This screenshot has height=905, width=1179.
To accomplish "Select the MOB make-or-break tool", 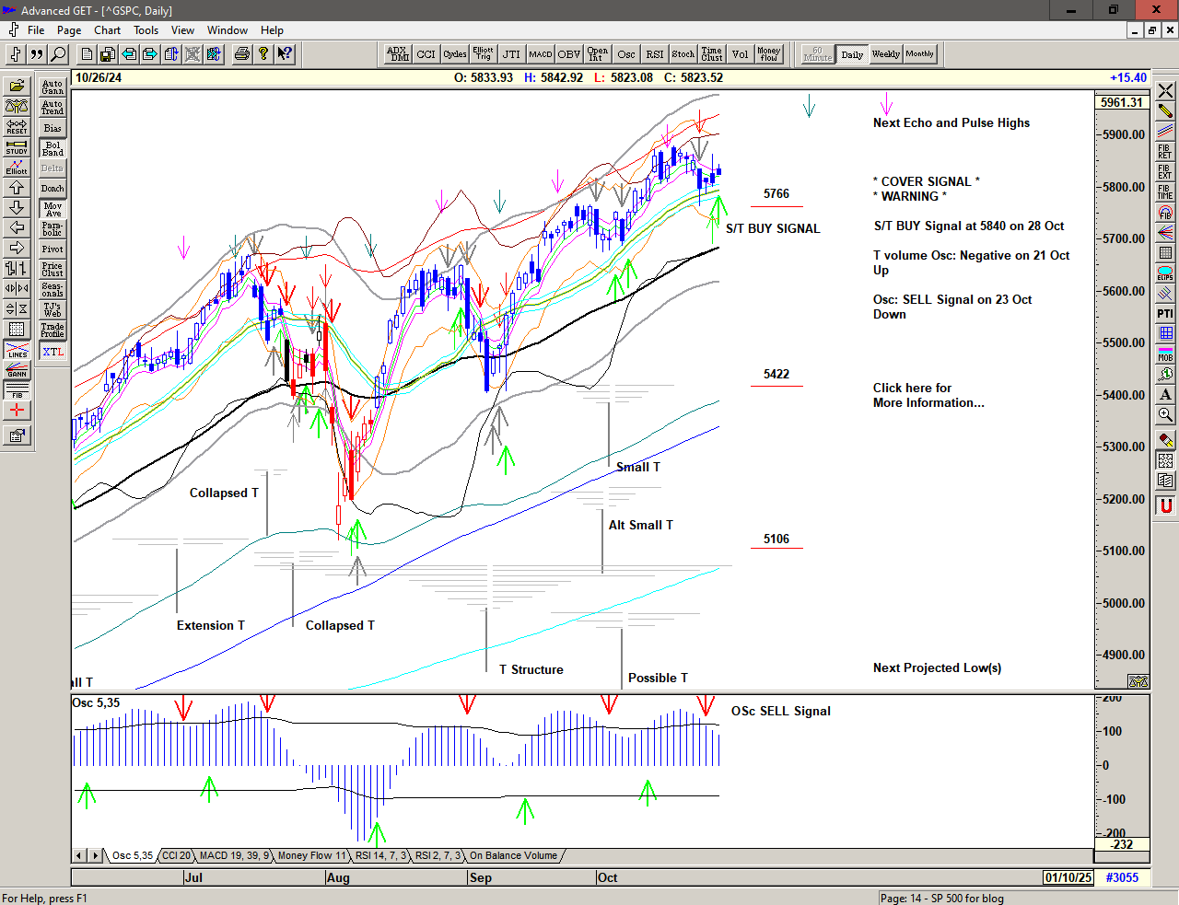I will pyautogui.click(x=1165, y=354).
